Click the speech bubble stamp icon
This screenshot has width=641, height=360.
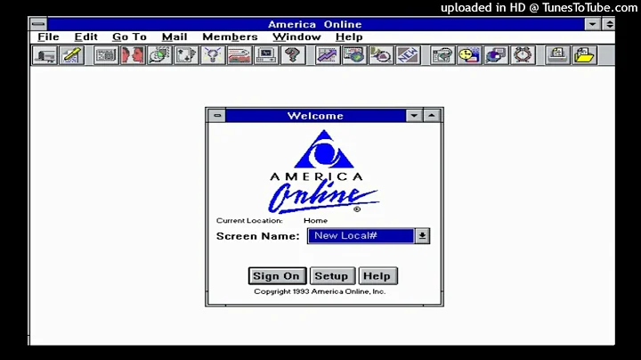159,55
